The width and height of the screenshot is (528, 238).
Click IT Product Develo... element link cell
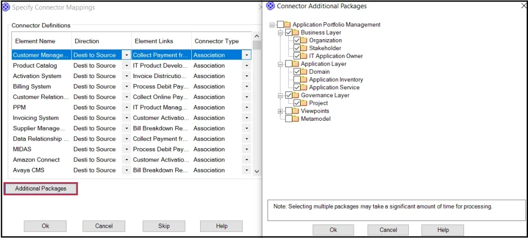pos(161,66)
